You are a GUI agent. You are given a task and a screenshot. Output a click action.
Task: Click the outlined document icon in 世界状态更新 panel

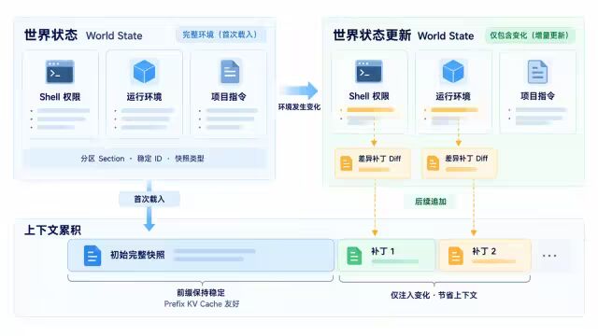click(537, 72)
